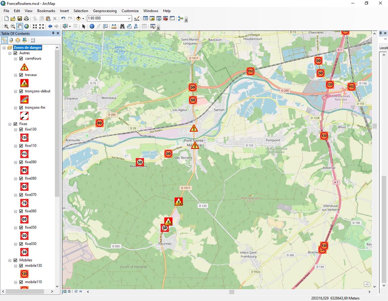Image resolution: width=388 pixels, height=301 pixels.
Task: Uncheck the fixe130 layer
Action: 21,129
